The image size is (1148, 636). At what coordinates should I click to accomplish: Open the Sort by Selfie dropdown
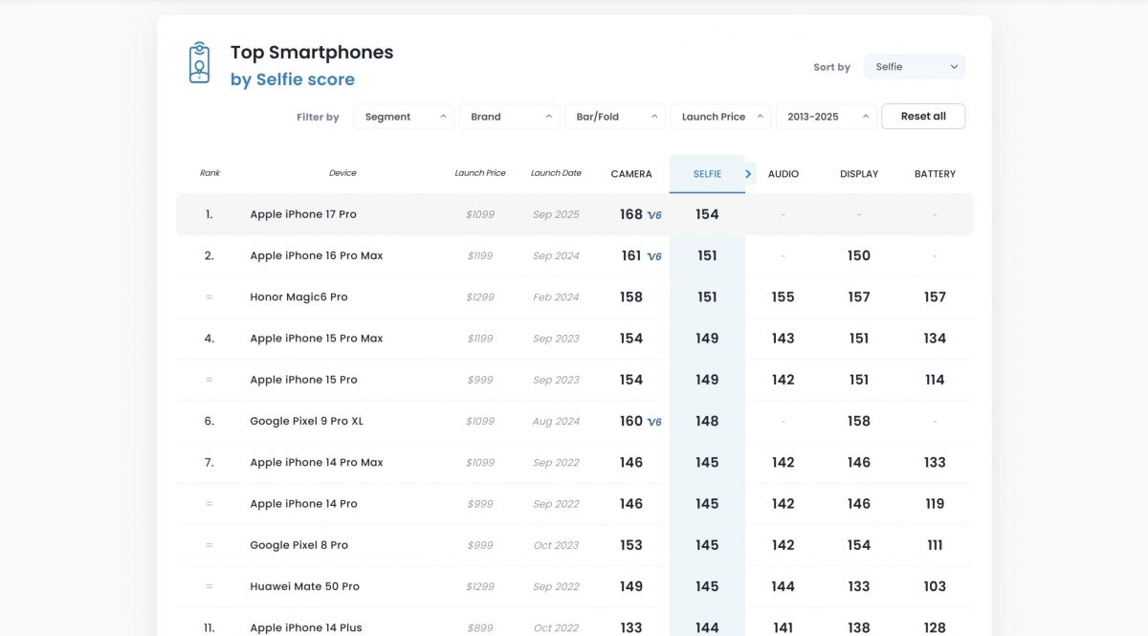tap(914, 67)
